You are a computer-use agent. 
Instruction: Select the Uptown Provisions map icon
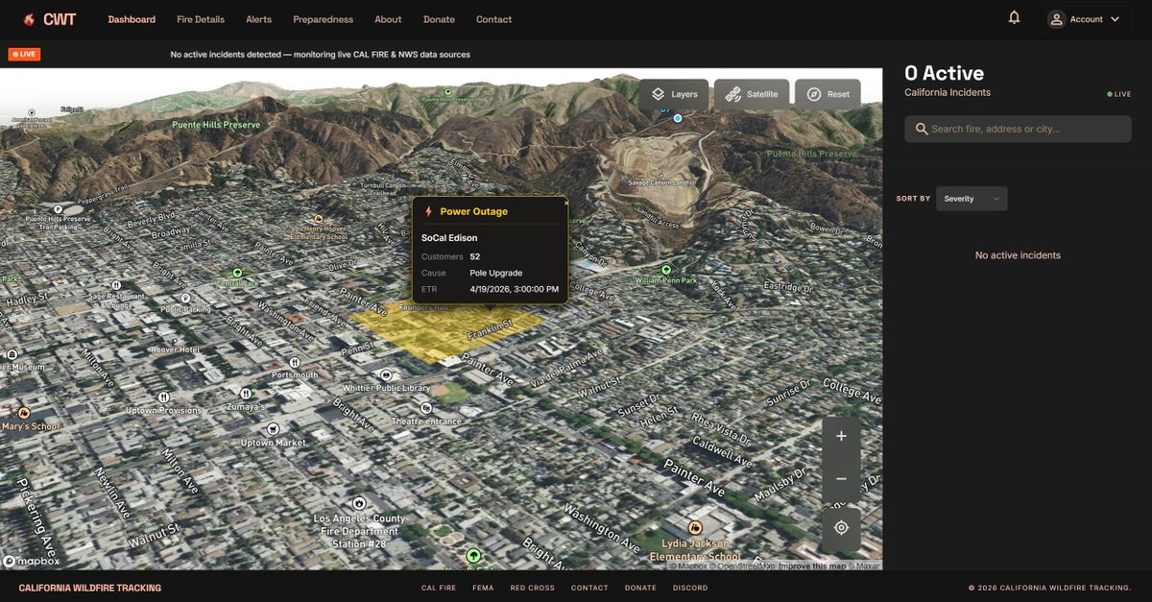164,396
